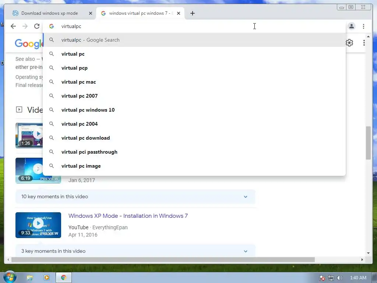Select 'virtualpc - Google Search' suggestion

(x=194, y=40)
